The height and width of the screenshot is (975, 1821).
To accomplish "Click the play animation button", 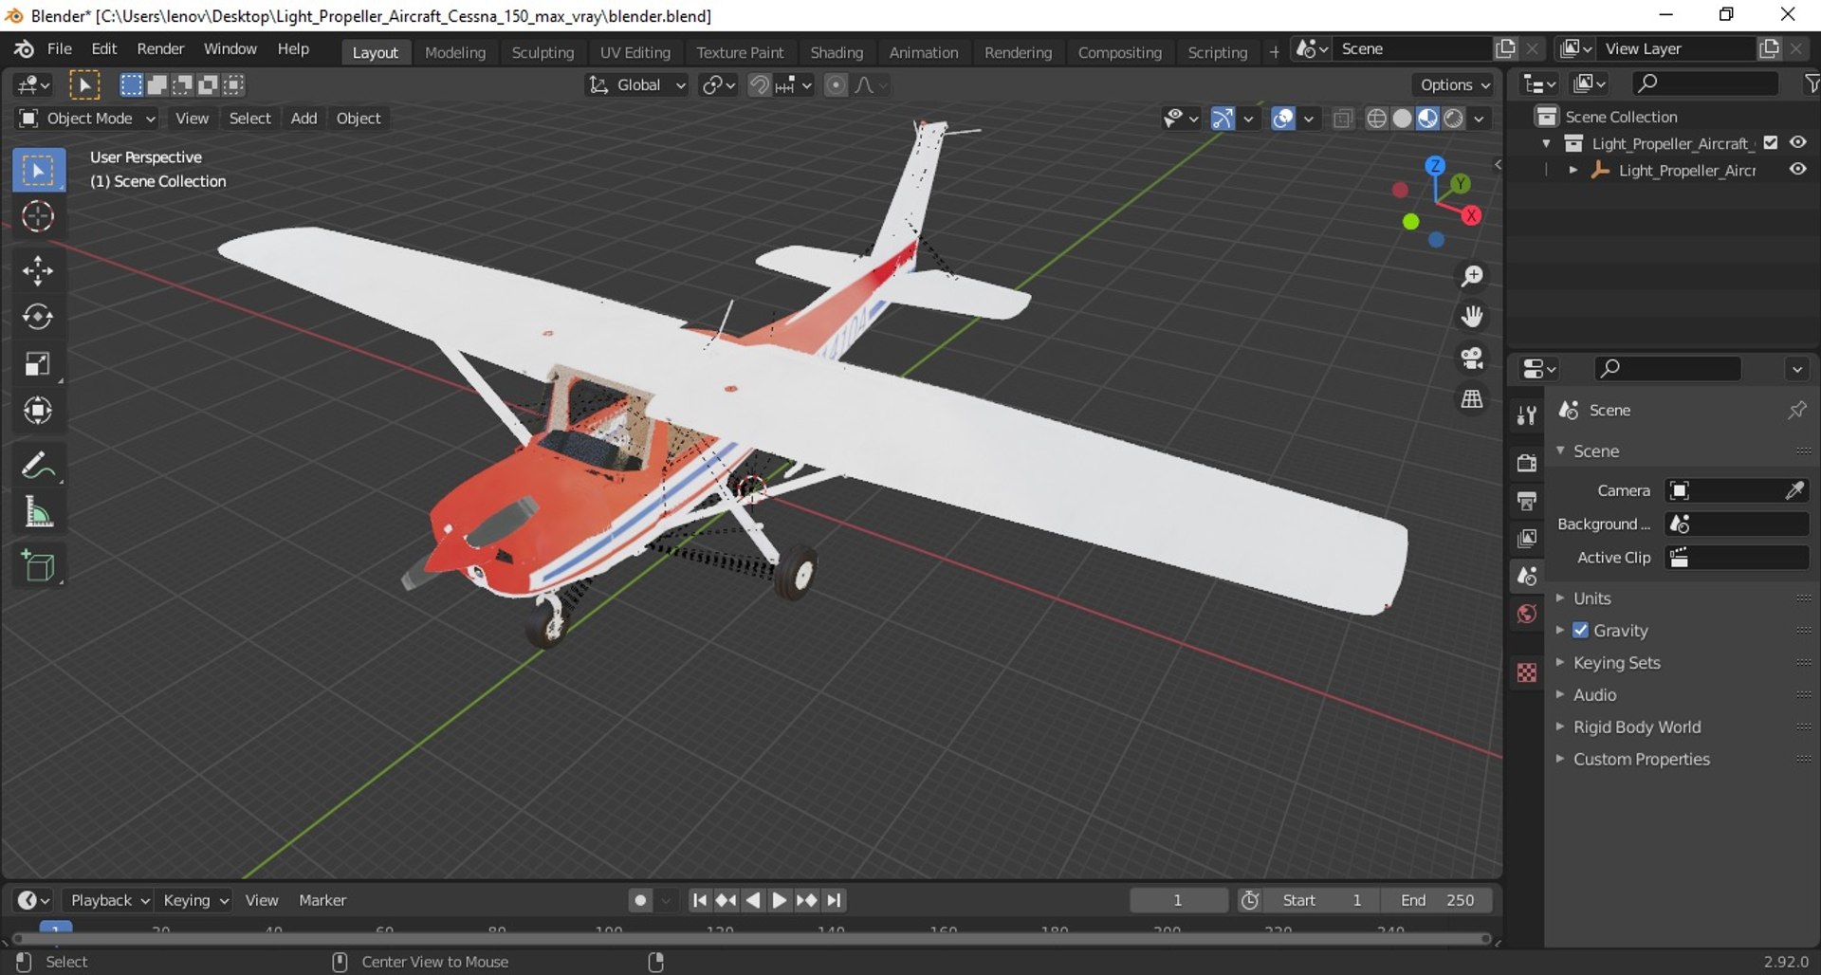I will (x=780, y=900).
